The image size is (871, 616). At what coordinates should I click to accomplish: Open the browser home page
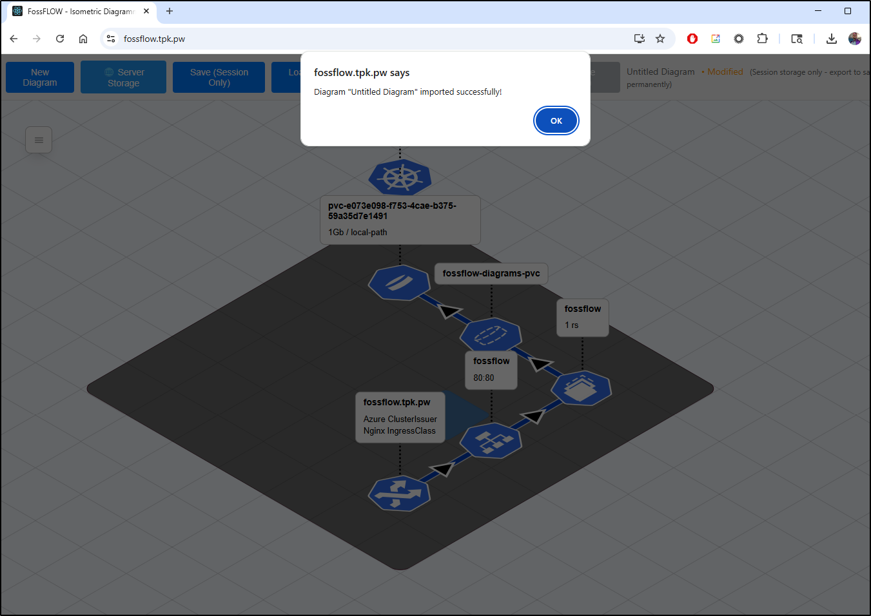pyautogui.click(x=83, y=39)
